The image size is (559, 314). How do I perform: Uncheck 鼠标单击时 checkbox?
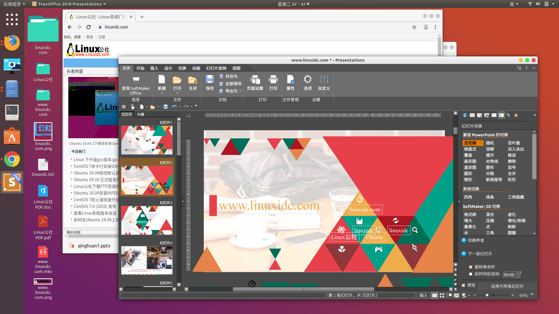coord(470,267)
